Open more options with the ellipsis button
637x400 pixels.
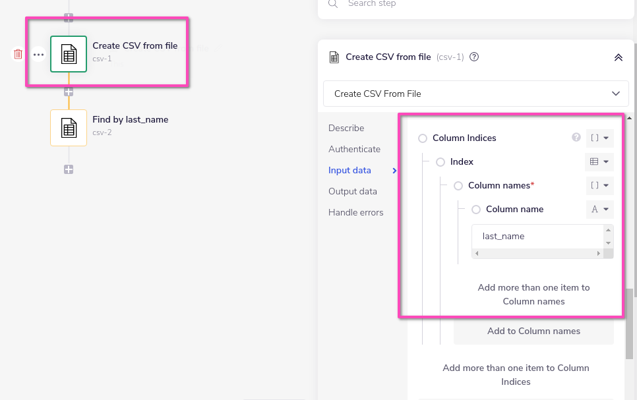(38, 54)
